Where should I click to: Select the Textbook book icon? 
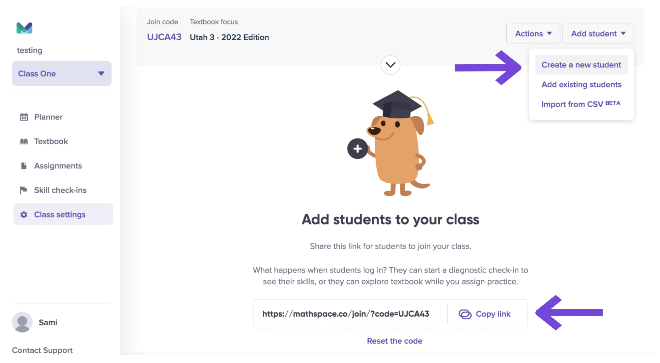coord(24,141)
